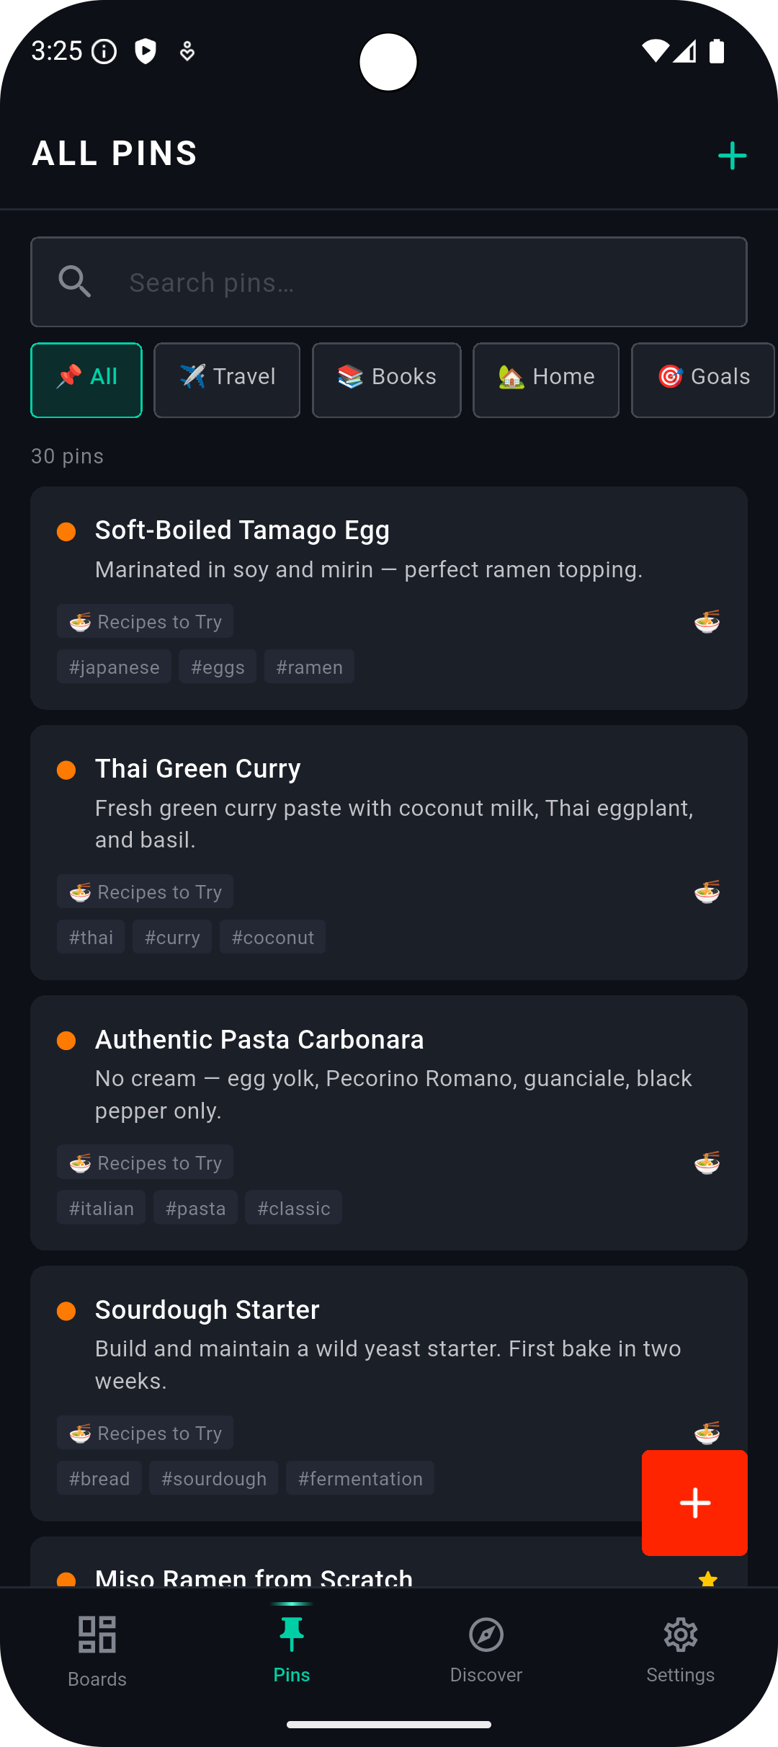Click the Search pins input field
Image resolution: width=778 pixels, height=1747 pixels.
(x=389, y=282)
